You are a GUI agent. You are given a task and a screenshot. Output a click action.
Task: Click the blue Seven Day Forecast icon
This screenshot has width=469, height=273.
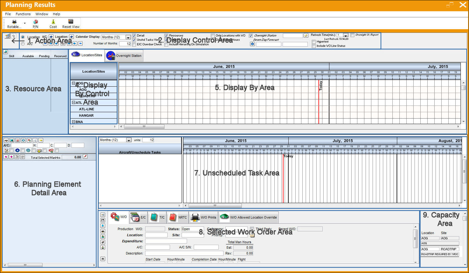[252, 44]
